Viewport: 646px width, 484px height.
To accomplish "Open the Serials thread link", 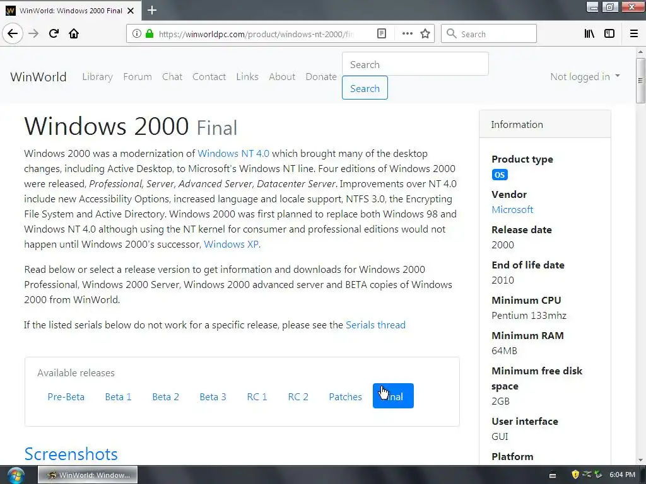I will point(375,325).
